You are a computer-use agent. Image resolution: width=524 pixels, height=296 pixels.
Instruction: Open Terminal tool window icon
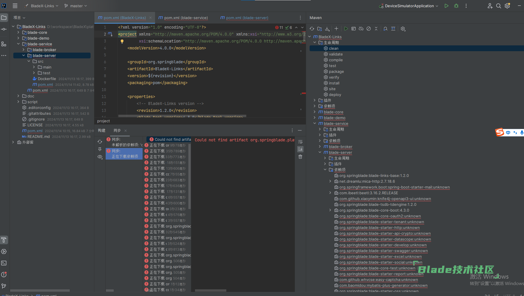(x=4, y=263)
